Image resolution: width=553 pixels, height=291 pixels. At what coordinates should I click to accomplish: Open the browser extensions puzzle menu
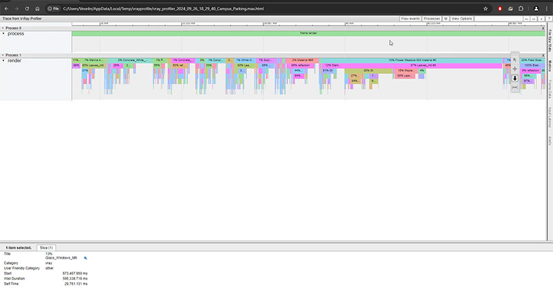[x=521, y=9]
